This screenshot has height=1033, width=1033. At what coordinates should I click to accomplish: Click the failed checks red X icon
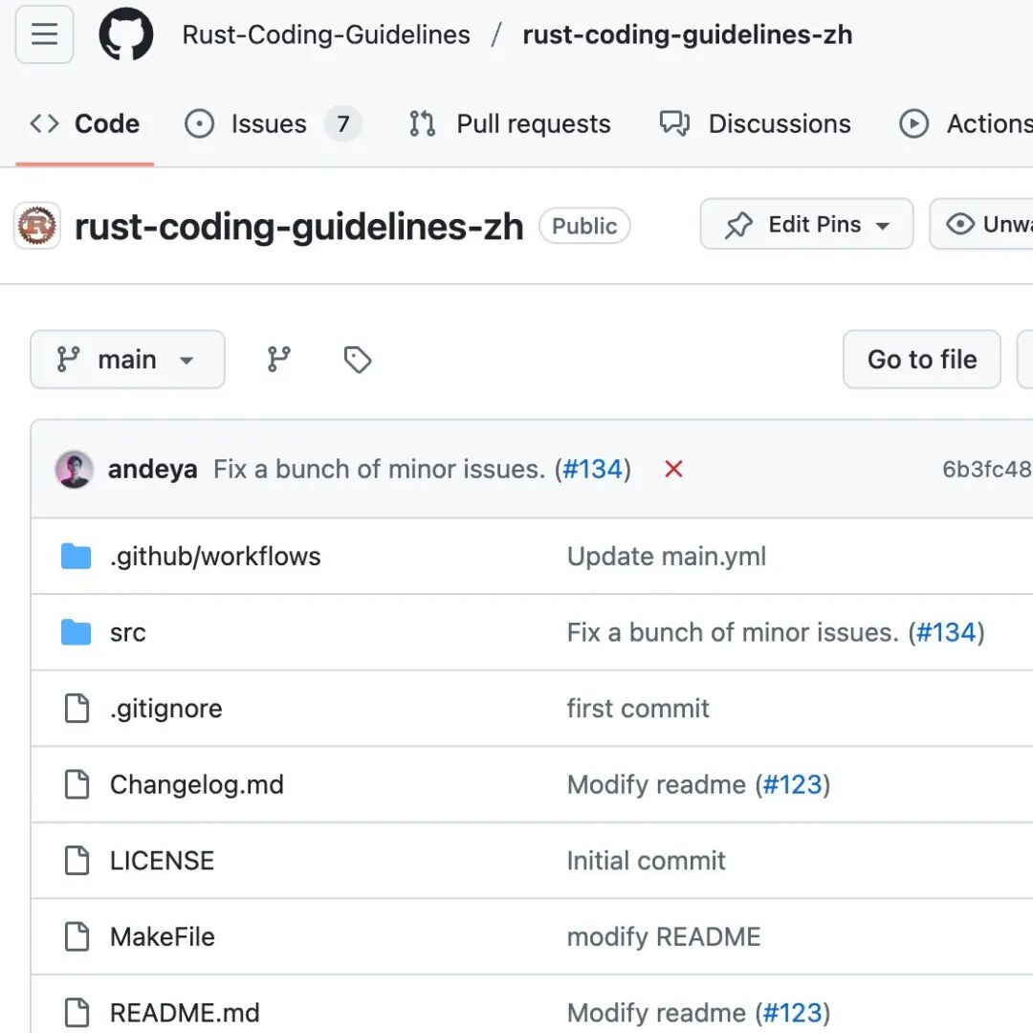point(673,469)
